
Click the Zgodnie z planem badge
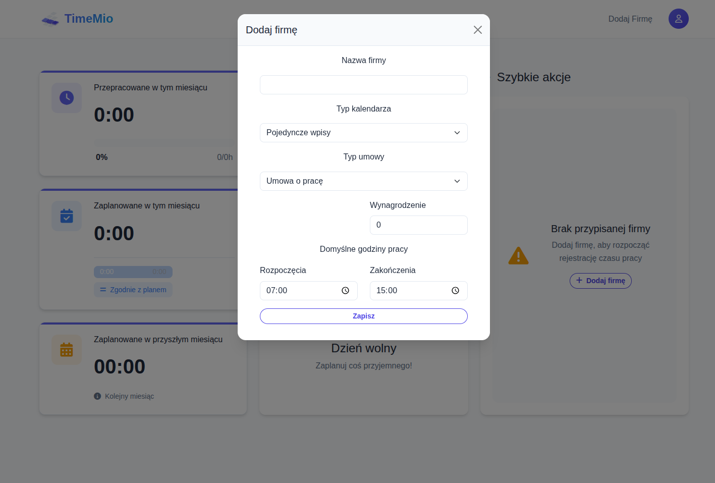coord(133,290)
